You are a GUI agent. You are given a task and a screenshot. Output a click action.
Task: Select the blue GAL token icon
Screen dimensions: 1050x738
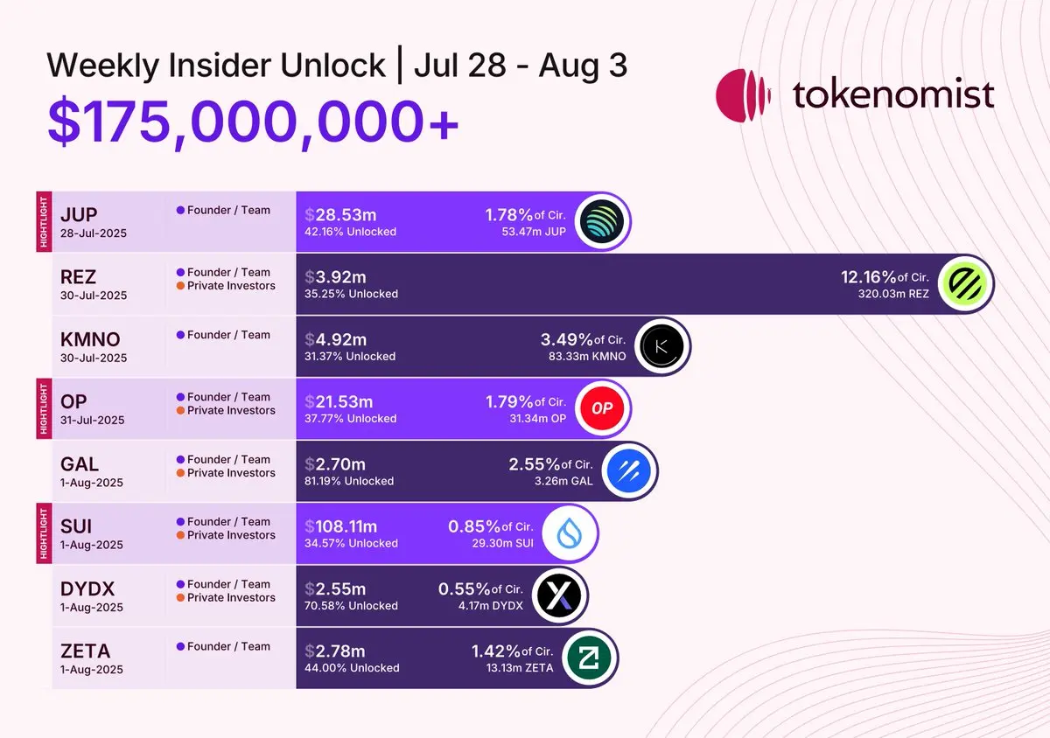tap(629, 470)
